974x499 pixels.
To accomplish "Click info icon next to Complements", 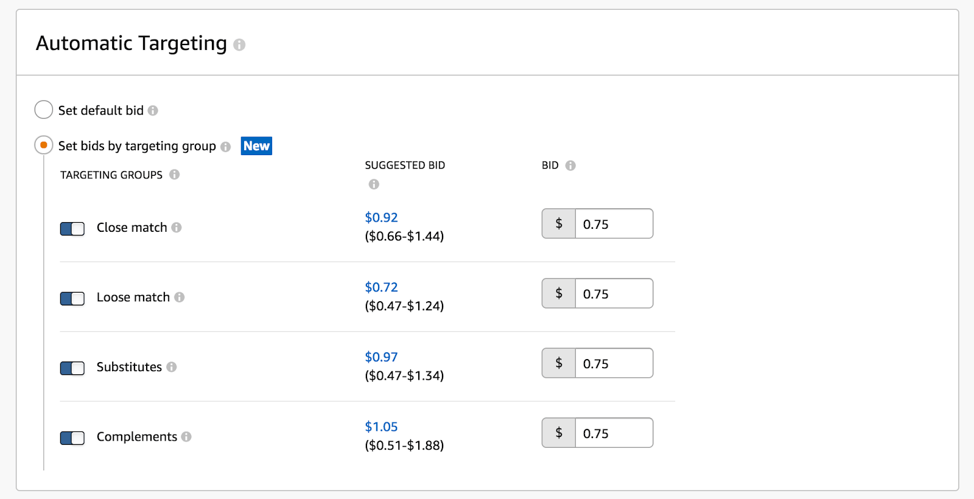I will coord(186,437).
